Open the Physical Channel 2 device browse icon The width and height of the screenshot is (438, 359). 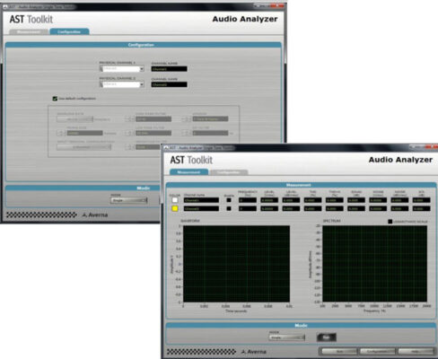101,84
